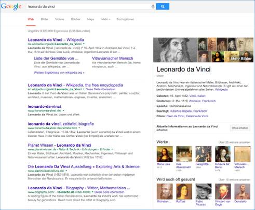This screenshot has width=255, height=210.
Task: Open the Vincent van Gogh portrait thumbnail
Action: (223, 191)
